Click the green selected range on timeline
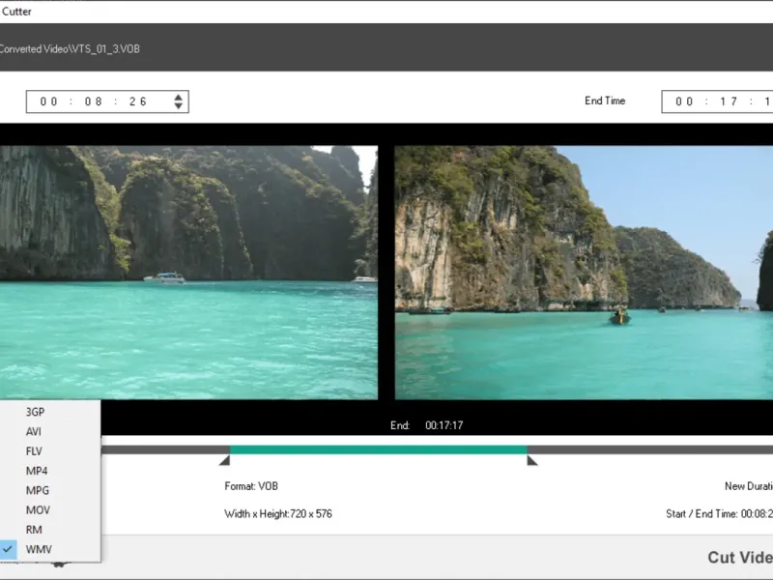 click(378, 449)
